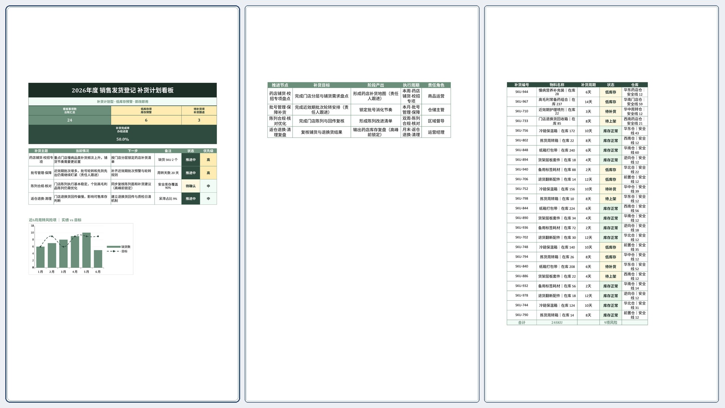
Task: Click the 锁定批号消化节奏 cell
Action: point(376,110)
